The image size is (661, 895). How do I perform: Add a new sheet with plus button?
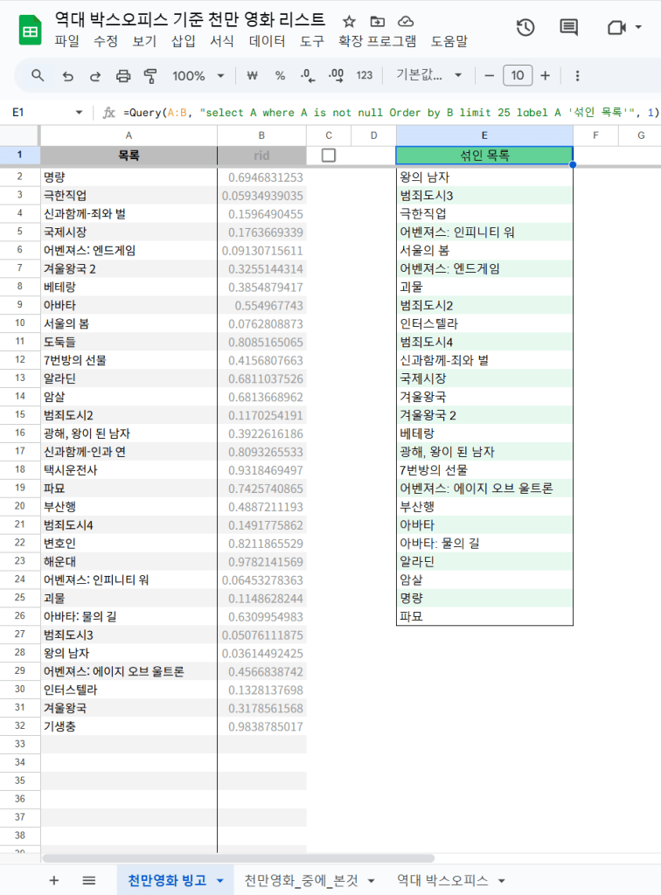point(54,880)
